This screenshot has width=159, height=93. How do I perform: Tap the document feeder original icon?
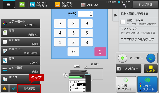pos(77,66)
